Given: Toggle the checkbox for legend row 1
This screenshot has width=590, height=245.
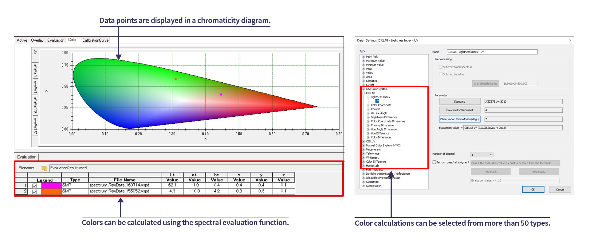Looking at the screenshot, I should pos(35,186).
